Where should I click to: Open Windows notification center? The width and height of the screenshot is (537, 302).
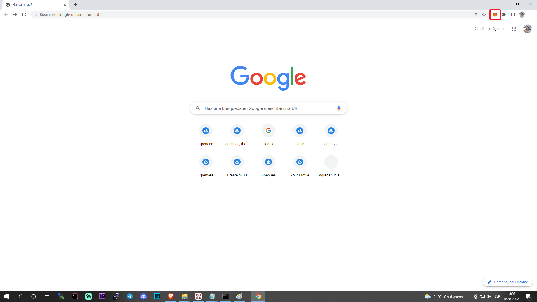tap(528, 296)
